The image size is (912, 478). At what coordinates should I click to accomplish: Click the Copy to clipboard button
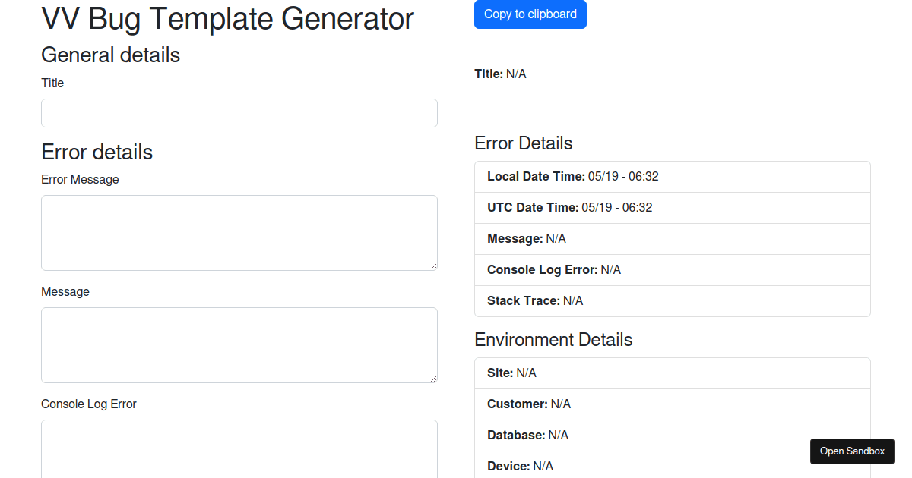point(530,14)
